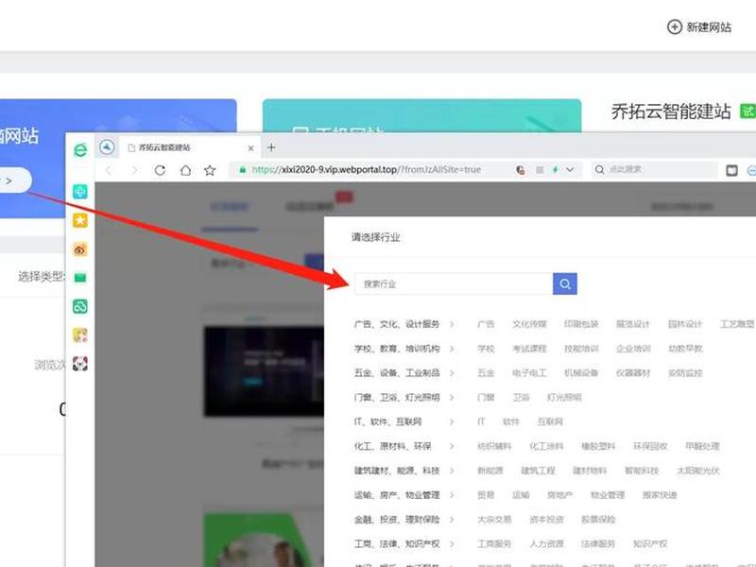Click the 新建网站 plus button

[x=698, y=27]
